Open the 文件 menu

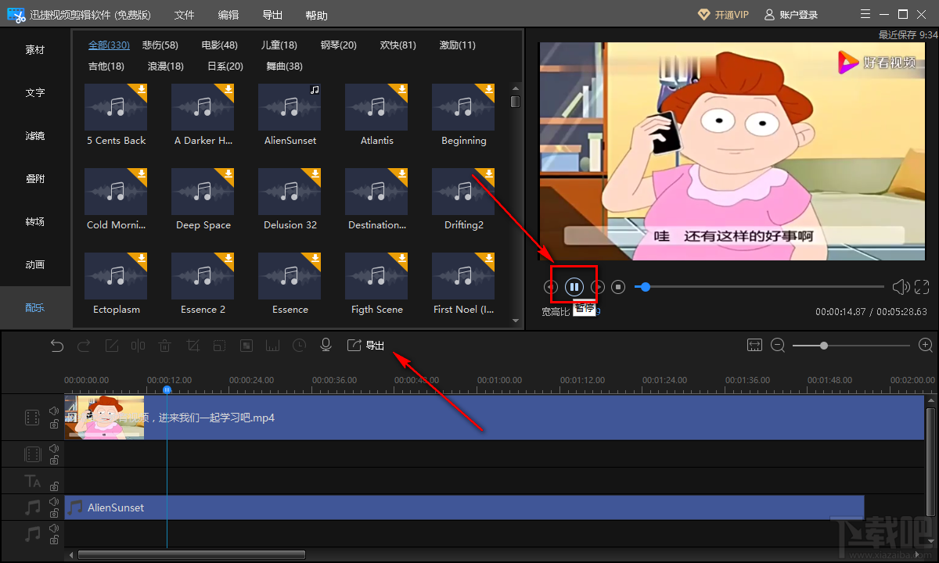(x=185, y=15)
